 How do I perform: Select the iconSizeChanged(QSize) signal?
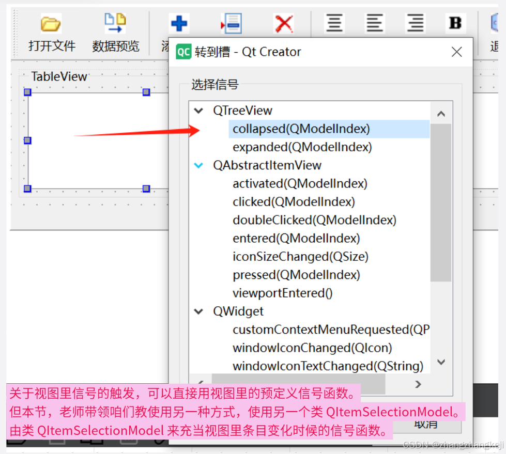tap(300, 257)
